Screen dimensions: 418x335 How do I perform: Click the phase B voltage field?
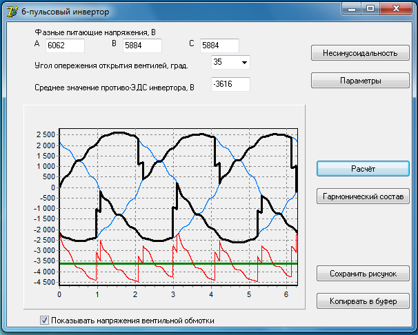coord(142,45)
